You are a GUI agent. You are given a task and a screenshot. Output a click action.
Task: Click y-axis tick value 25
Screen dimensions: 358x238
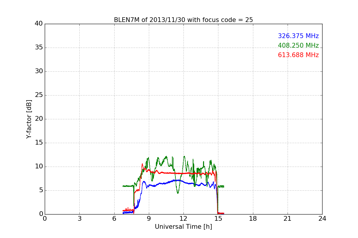pos(39,95)
